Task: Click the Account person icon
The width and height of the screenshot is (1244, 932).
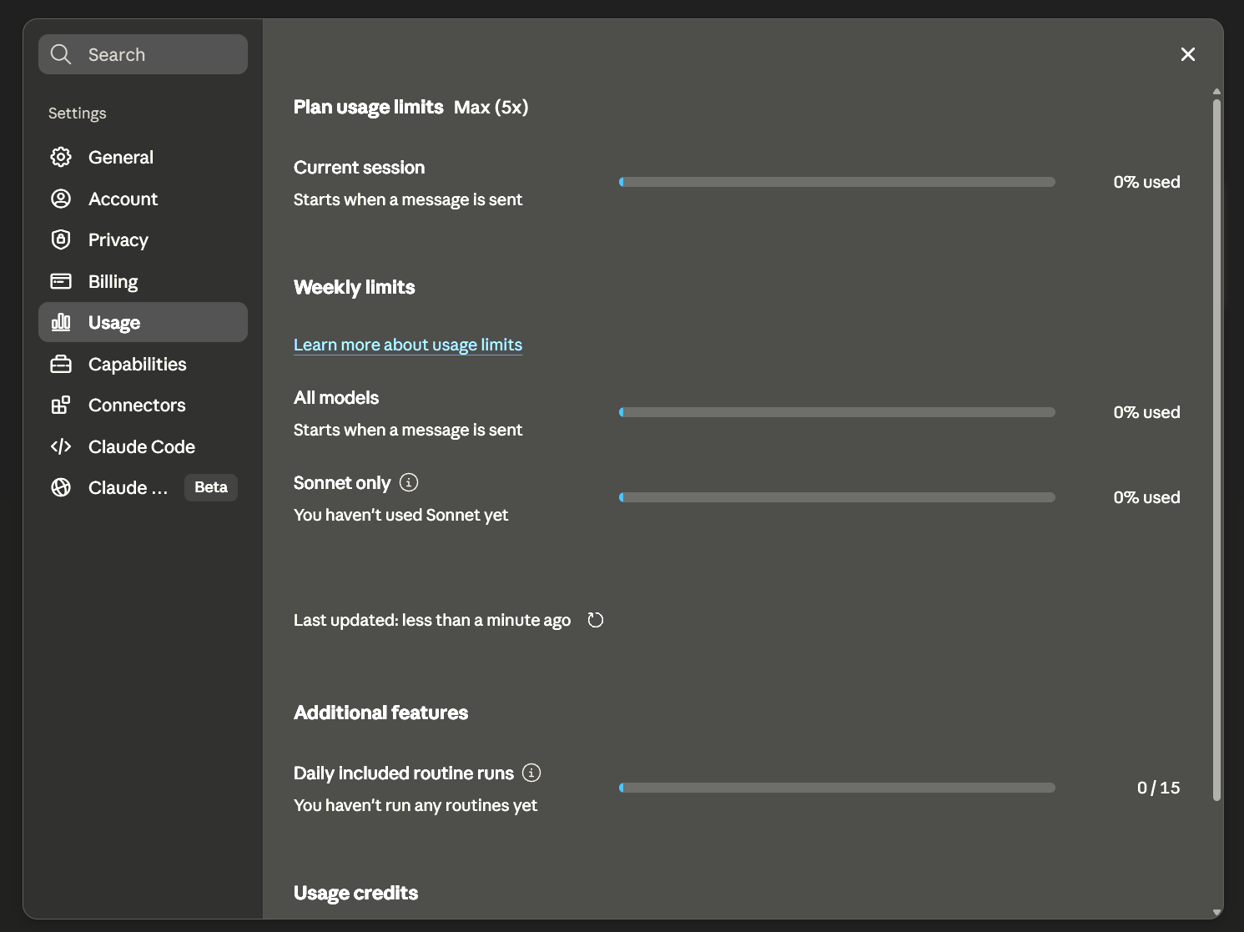Action: 61,199
